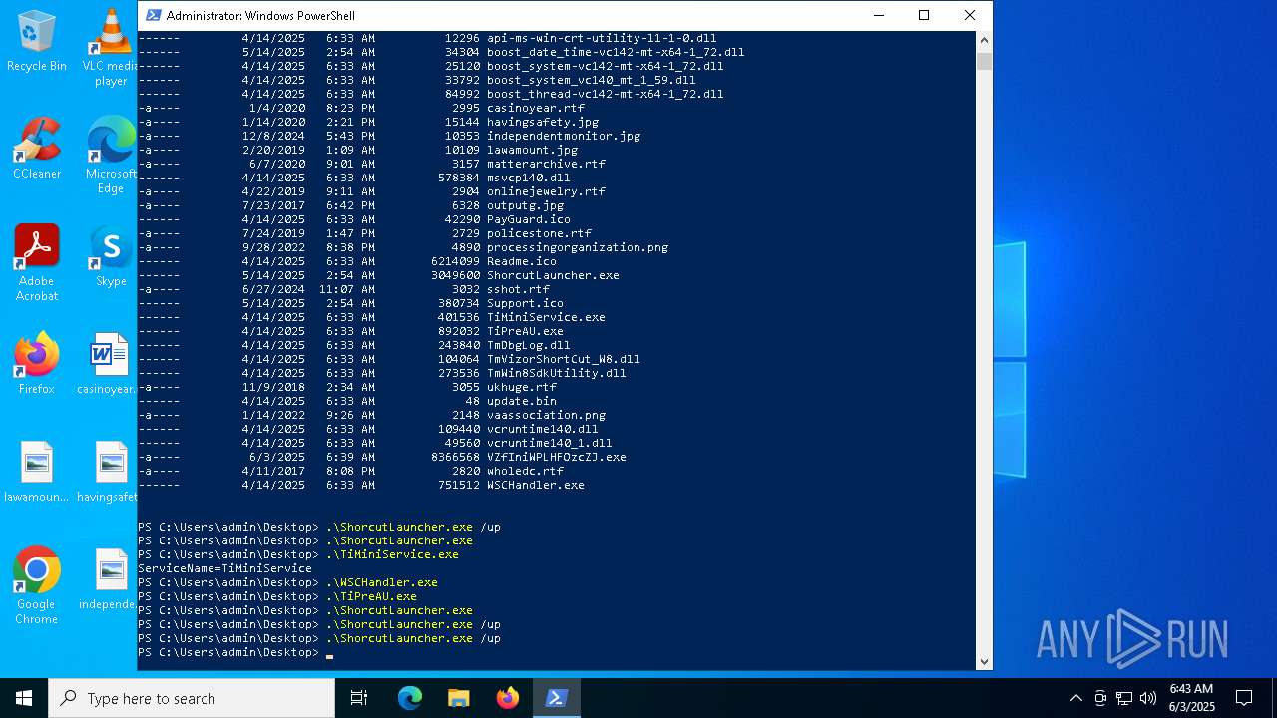Viewport: 1277px width, 718px height.
Task: Open Microsoft Edge desktop shortcut
Action: click(110, 155)
